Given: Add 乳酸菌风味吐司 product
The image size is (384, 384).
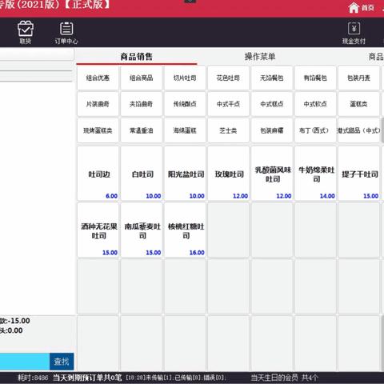Looking at the screenshot, I should tap(272, 174).
